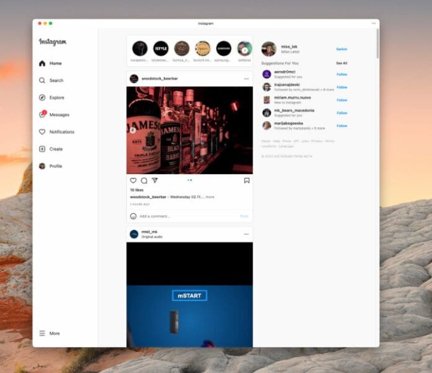Click the previous-image arrow on the post photo
The width and height of the screenshot is (432, 373).
pyautogui.click(x=132, y=130)
